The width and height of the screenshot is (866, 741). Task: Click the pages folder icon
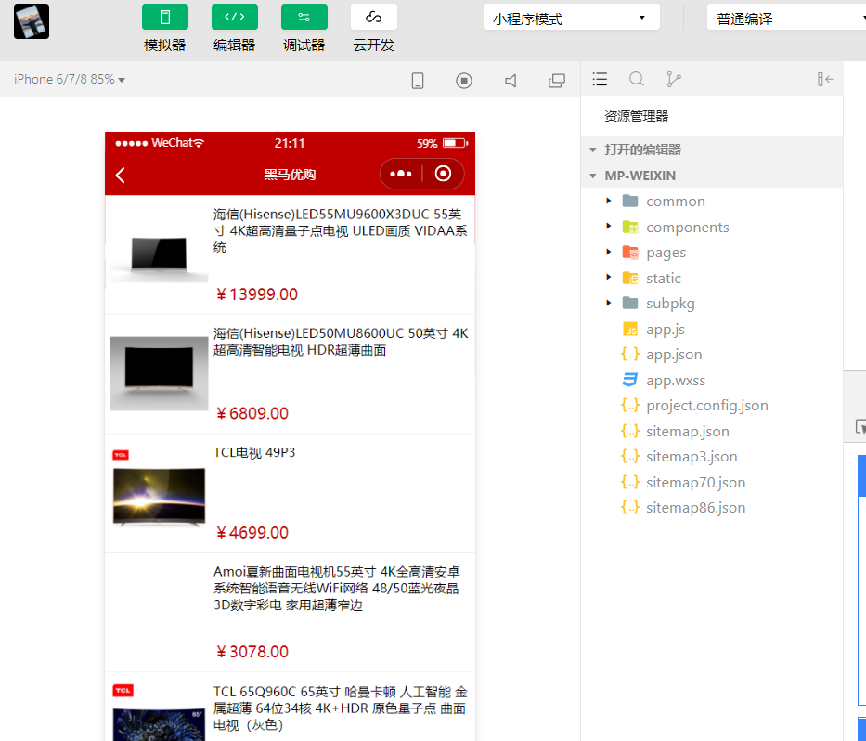pyautogui.click(x=630, y=253)
